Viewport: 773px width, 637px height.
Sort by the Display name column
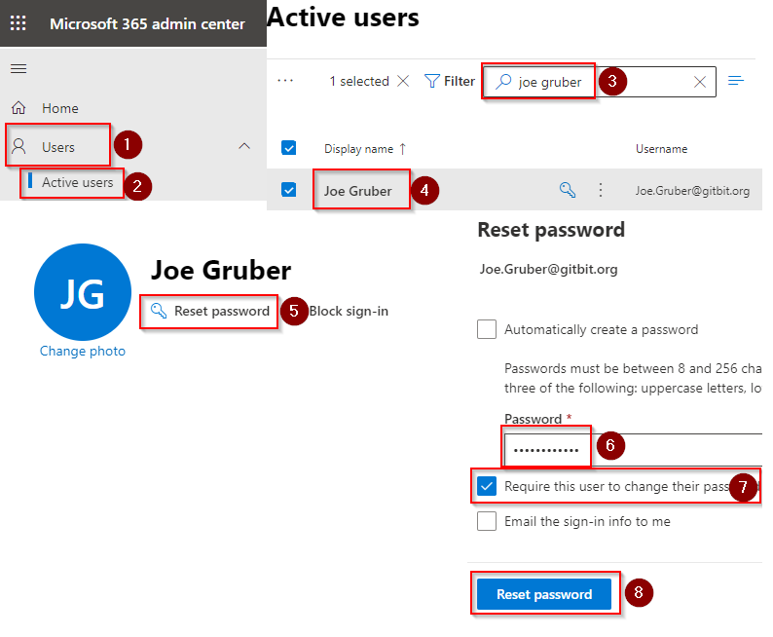[x=357, y=149]
